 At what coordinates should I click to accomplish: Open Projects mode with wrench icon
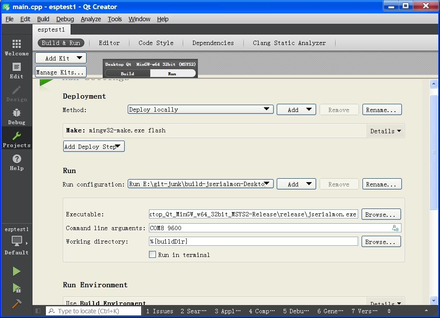[16, 140]
